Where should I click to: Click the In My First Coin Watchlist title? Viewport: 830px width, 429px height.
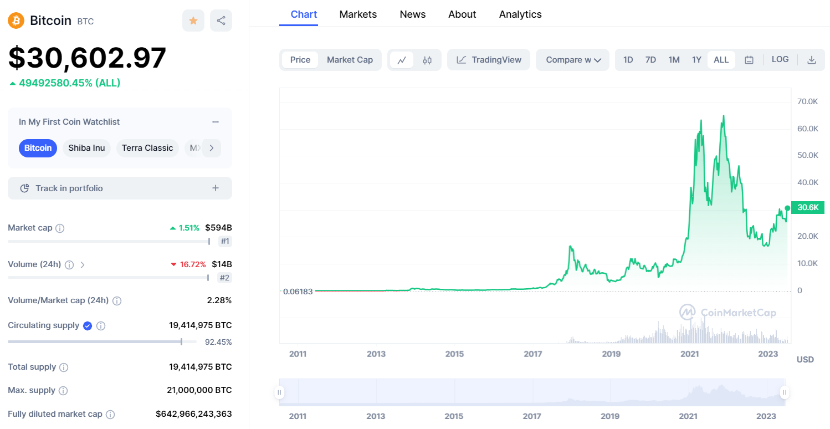[x=69, y=122]
